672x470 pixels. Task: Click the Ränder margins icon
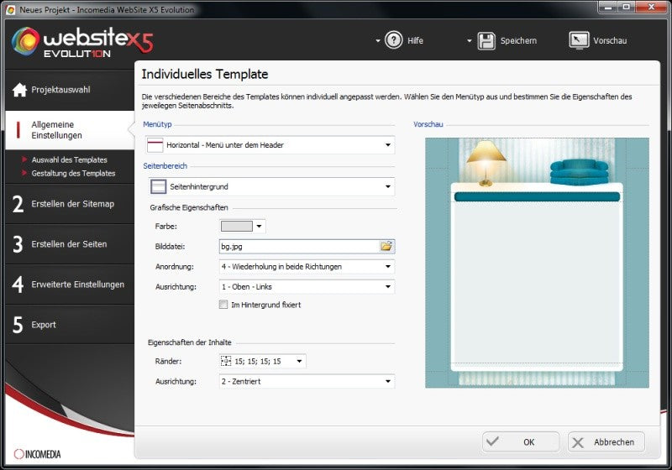[226, 361]
